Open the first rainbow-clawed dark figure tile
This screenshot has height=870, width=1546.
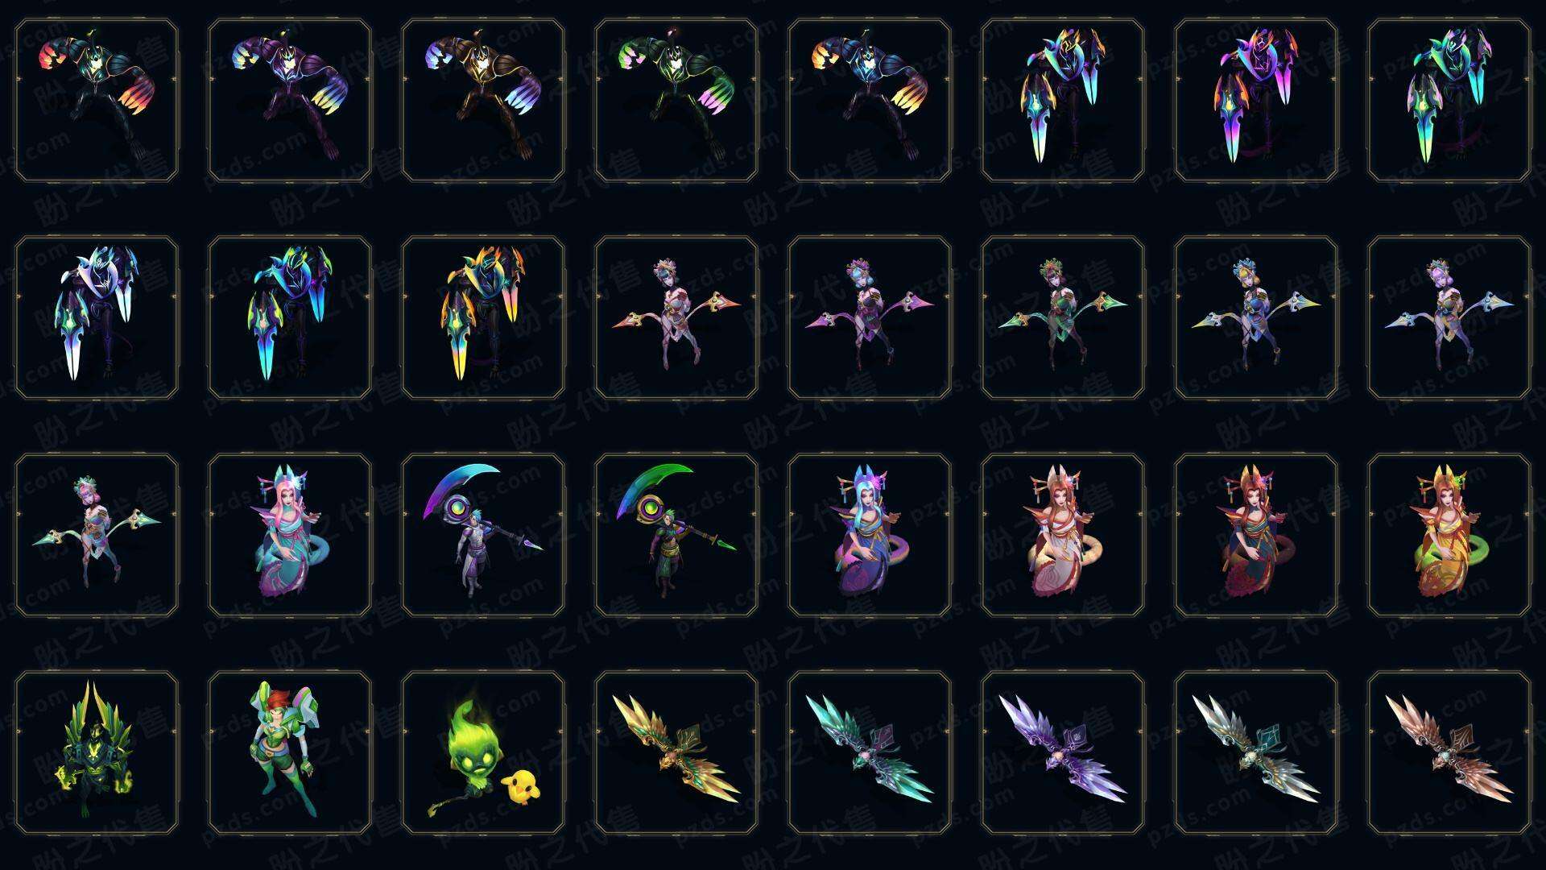[97, 101]
